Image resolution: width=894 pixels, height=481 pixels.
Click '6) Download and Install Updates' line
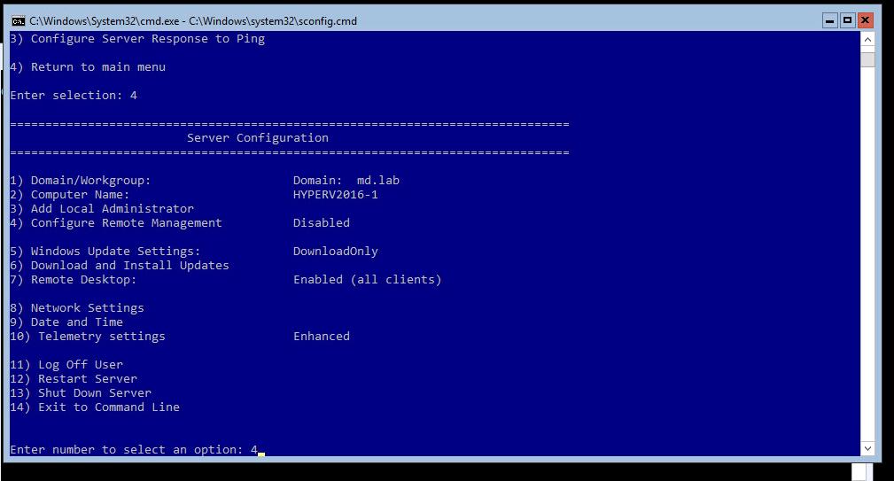pyautogui.click(x=120, y=266)
